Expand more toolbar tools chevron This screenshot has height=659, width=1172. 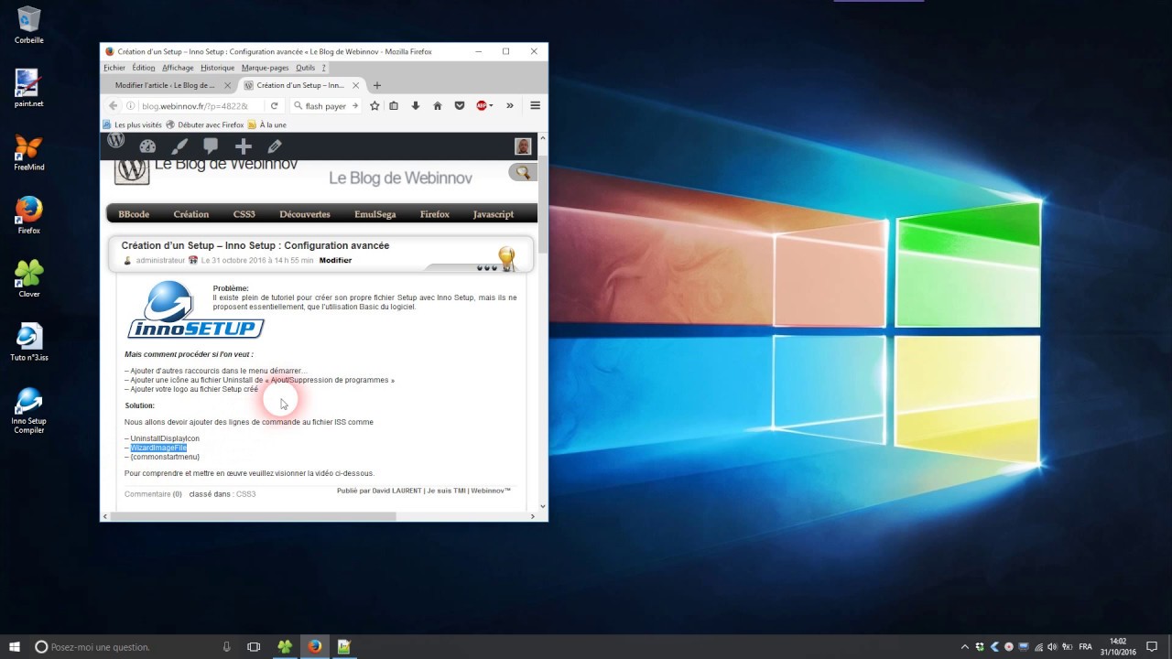tap(510, 106)
